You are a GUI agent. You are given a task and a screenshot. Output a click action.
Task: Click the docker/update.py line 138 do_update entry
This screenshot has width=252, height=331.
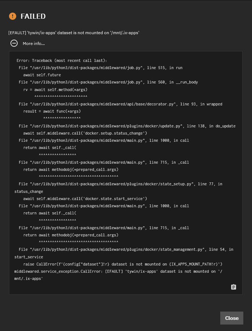[127, 126]
